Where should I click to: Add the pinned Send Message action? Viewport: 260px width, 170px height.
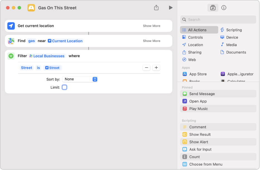click(218, 94)
